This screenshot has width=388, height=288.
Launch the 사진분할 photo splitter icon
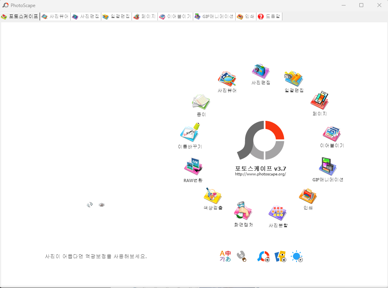coord(277,213)
